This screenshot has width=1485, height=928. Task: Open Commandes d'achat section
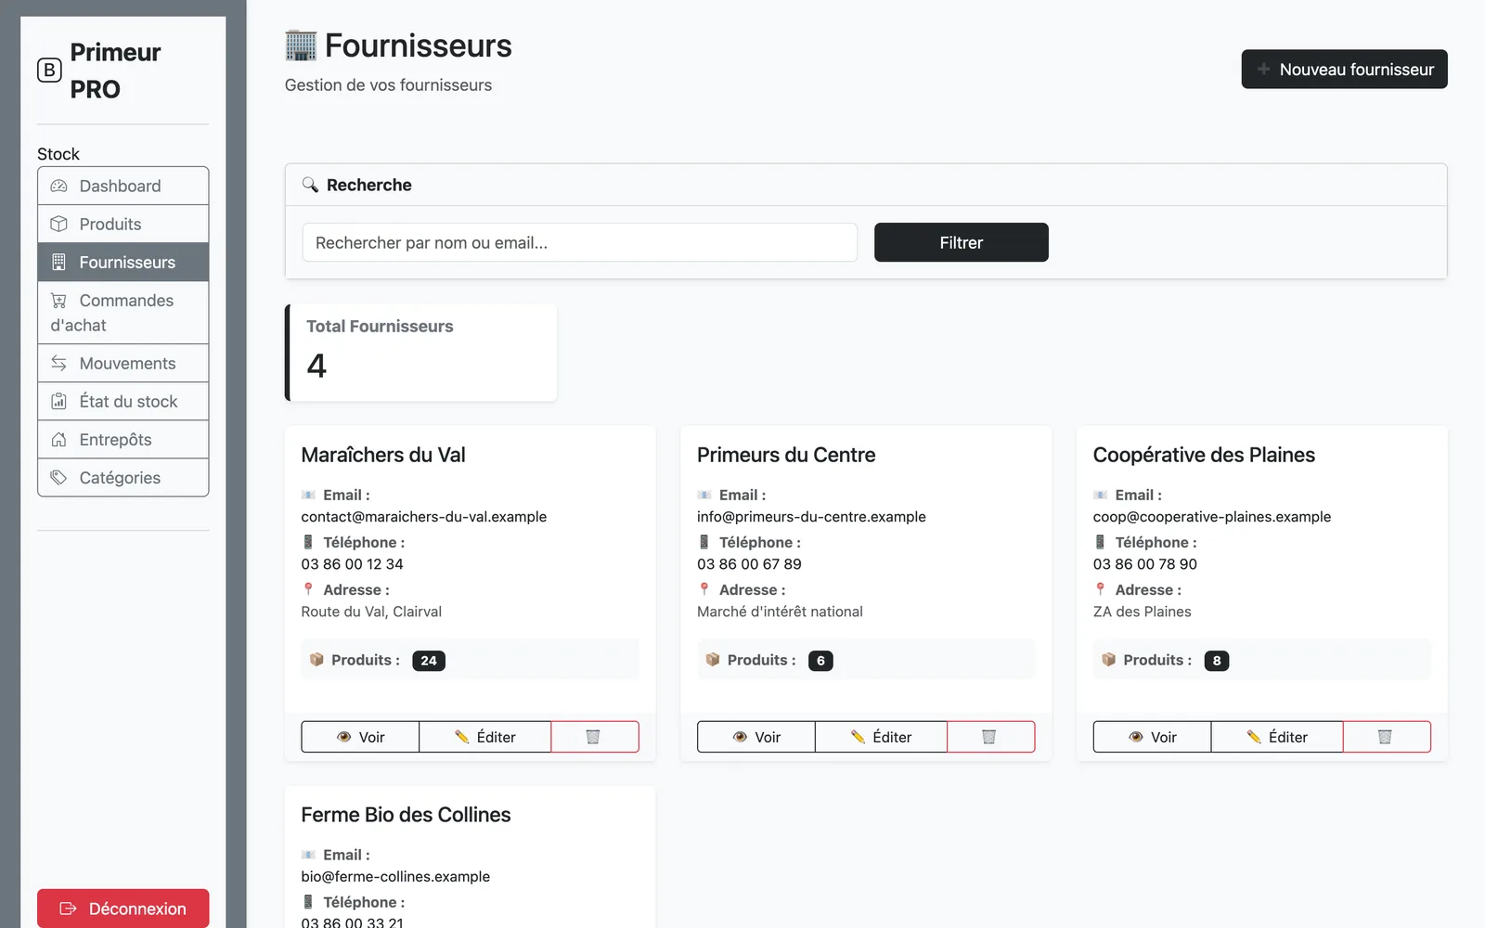click(123, 313)
